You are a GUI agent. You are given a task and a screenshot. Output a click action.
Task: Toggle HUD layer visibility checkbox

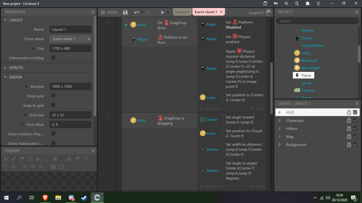tap(355, 112)
